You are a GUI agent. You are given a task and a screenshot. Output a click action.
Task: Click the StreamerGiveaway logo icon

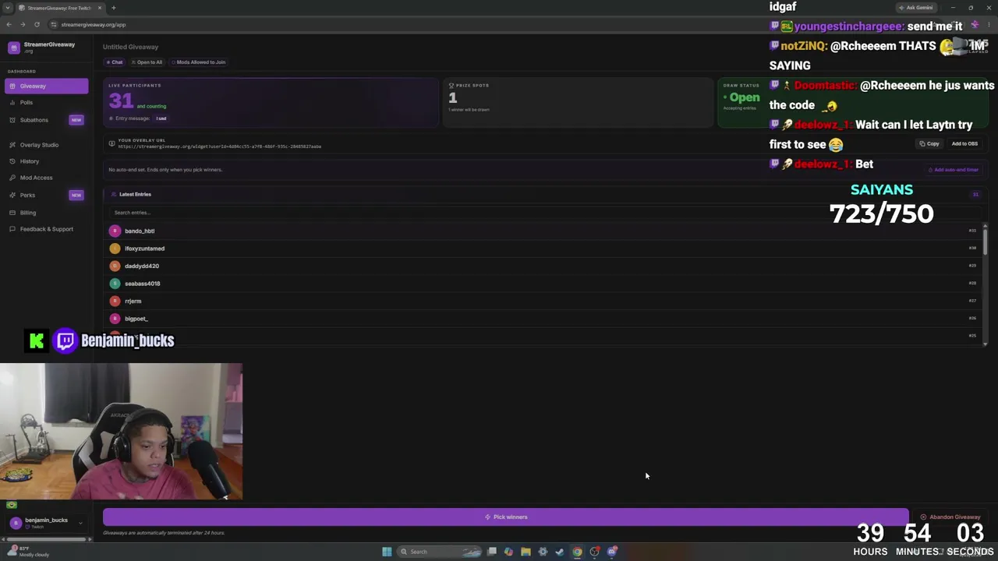coord(13,48)
